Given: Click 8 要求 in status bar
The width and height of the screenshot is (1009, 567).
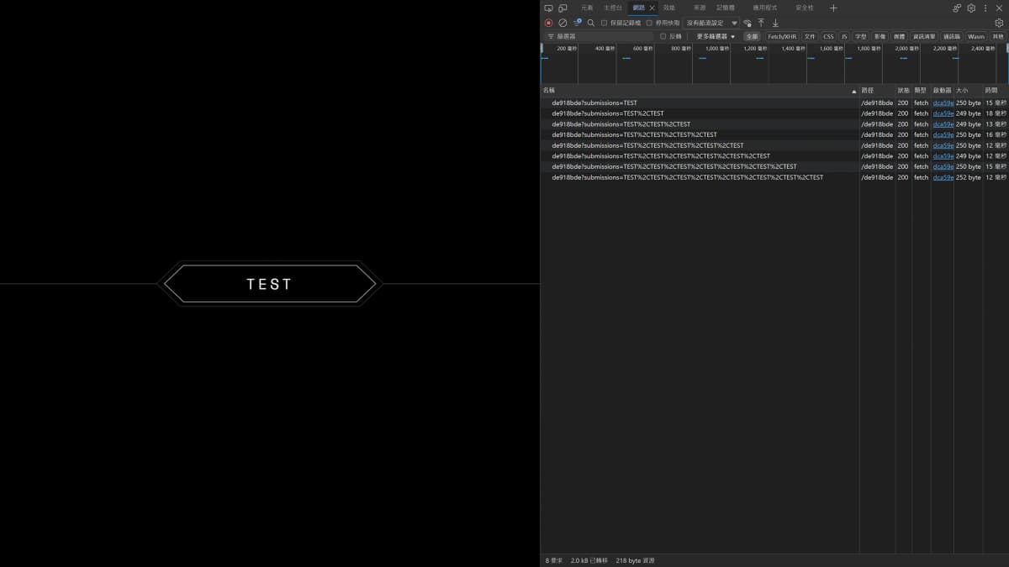Looking at the screenshot, I should point(552,560).
